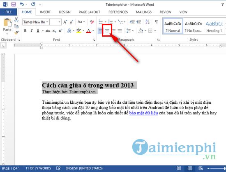Toggle Italic formatting
This screenshot has height=172, width=226.
[x=32, y=31]
